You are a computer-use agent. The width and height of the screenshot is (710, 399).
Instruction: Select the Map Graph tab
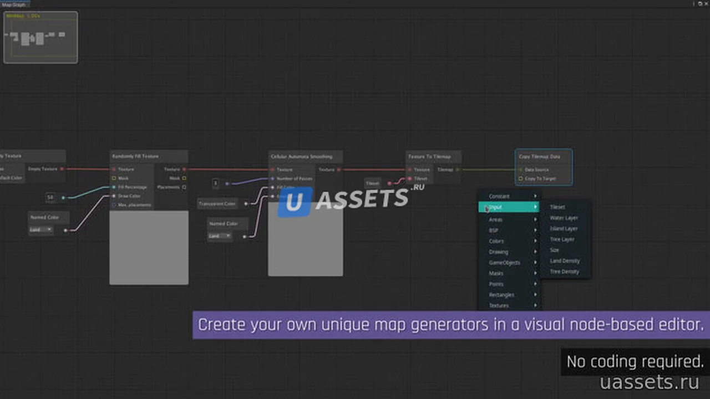pyautogui.click(x=14, y=4)
